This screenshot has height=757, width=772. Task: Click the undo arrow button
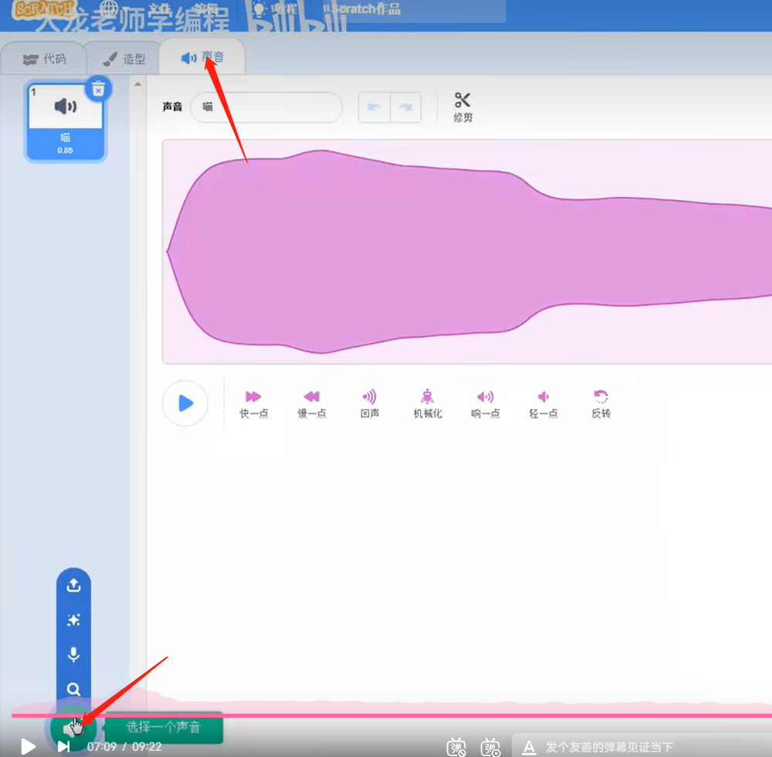point(374,107)
